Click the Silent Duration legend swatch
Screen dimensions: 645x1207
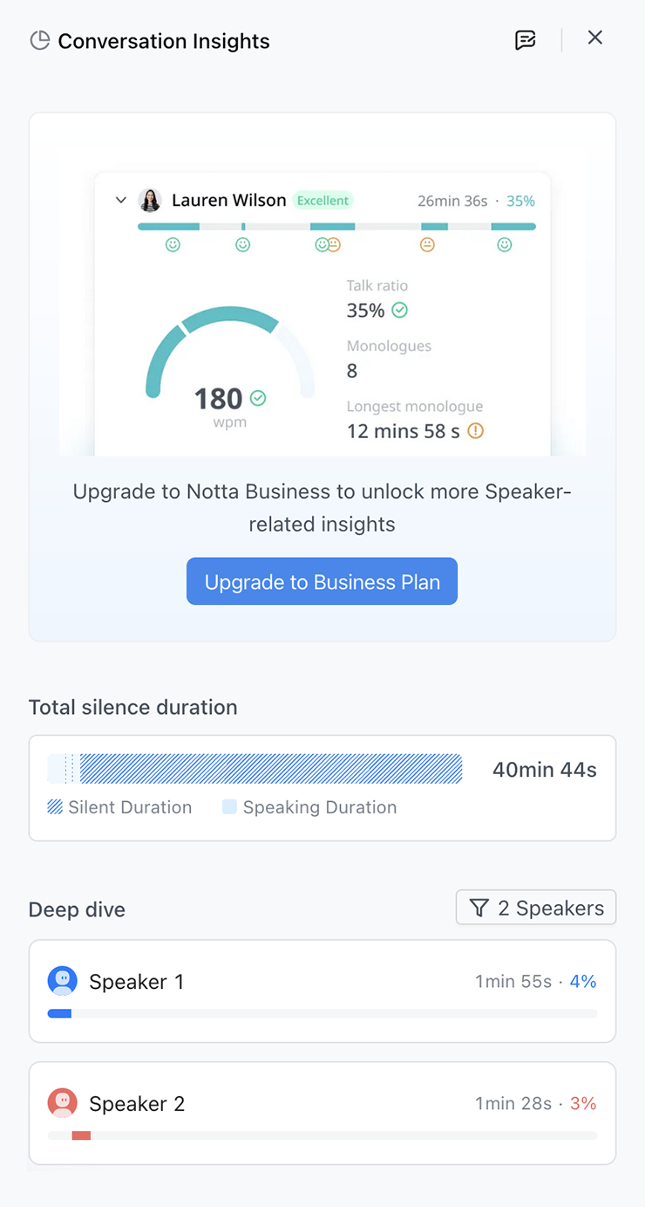tap(55, 807)
